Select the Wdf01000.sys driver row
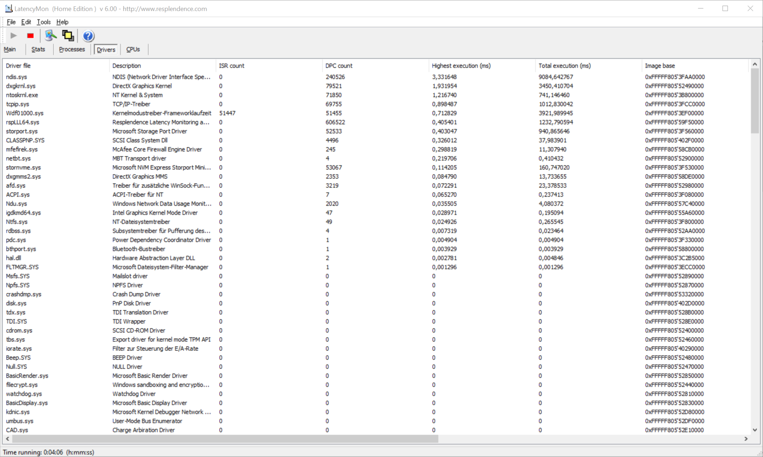This screenshot has height=457, width=763. (25, 113)
